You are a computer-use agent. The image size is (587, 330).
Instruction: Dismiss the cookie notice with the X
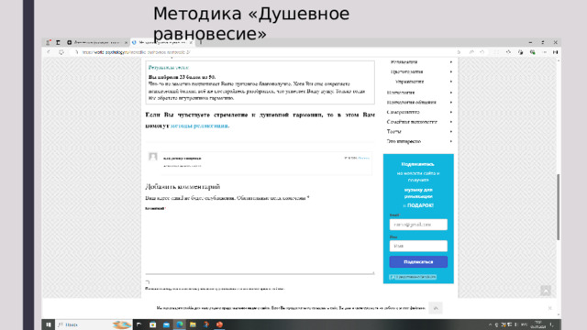pos(549,308)
